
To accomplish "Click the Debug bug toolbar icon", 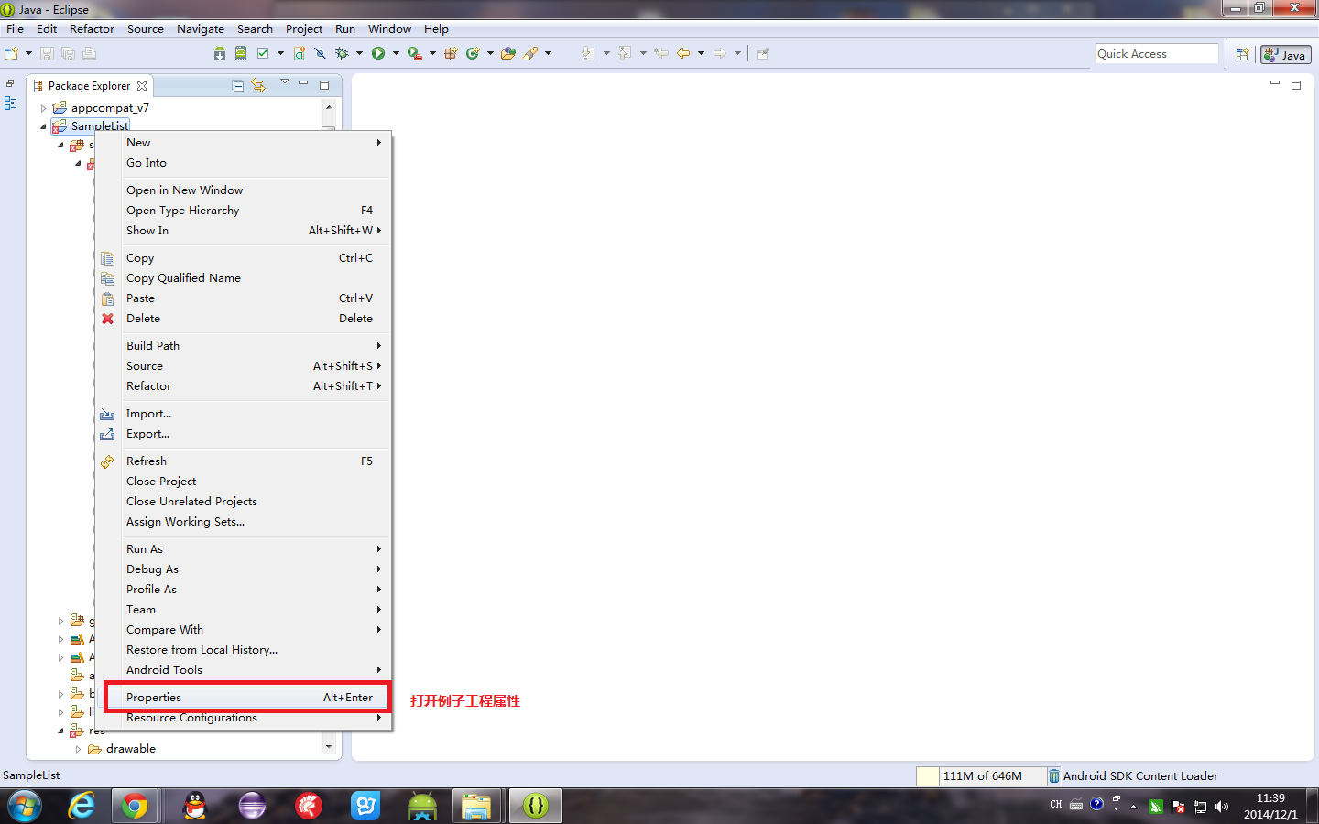I will (x=342, y=53).
